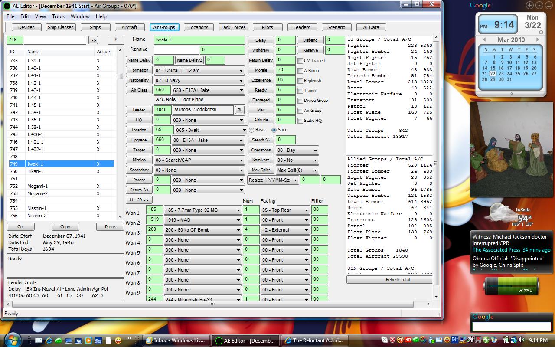The image size is (555, 347).
Task: Open the Operations dropdown showing 00 - Day
Action: coord(297,150)
